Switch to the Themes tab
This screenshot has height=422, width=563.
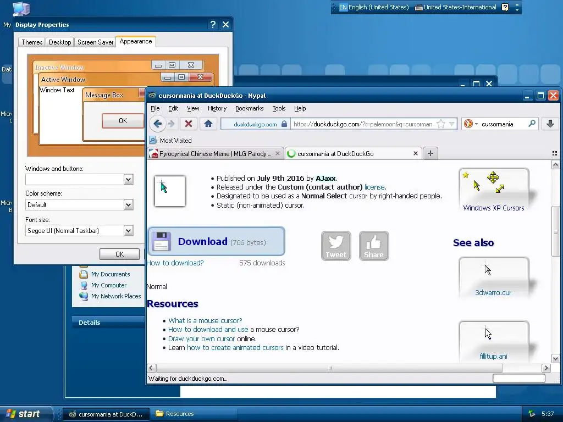pos(32,42)
